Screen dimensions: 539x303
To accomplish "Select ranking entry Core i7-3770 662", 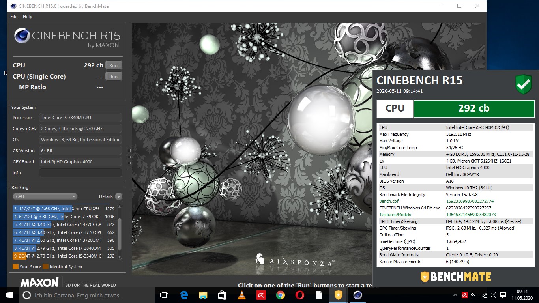I will pos(64,232).
